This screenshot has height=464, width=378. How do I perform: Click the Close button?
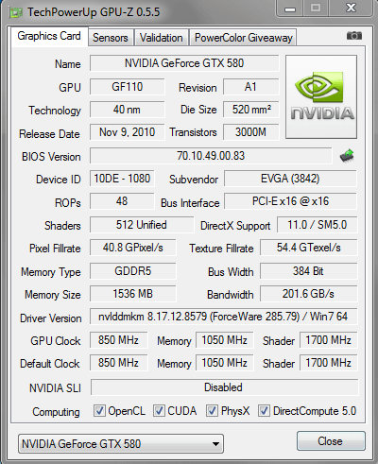coord(331,441)
